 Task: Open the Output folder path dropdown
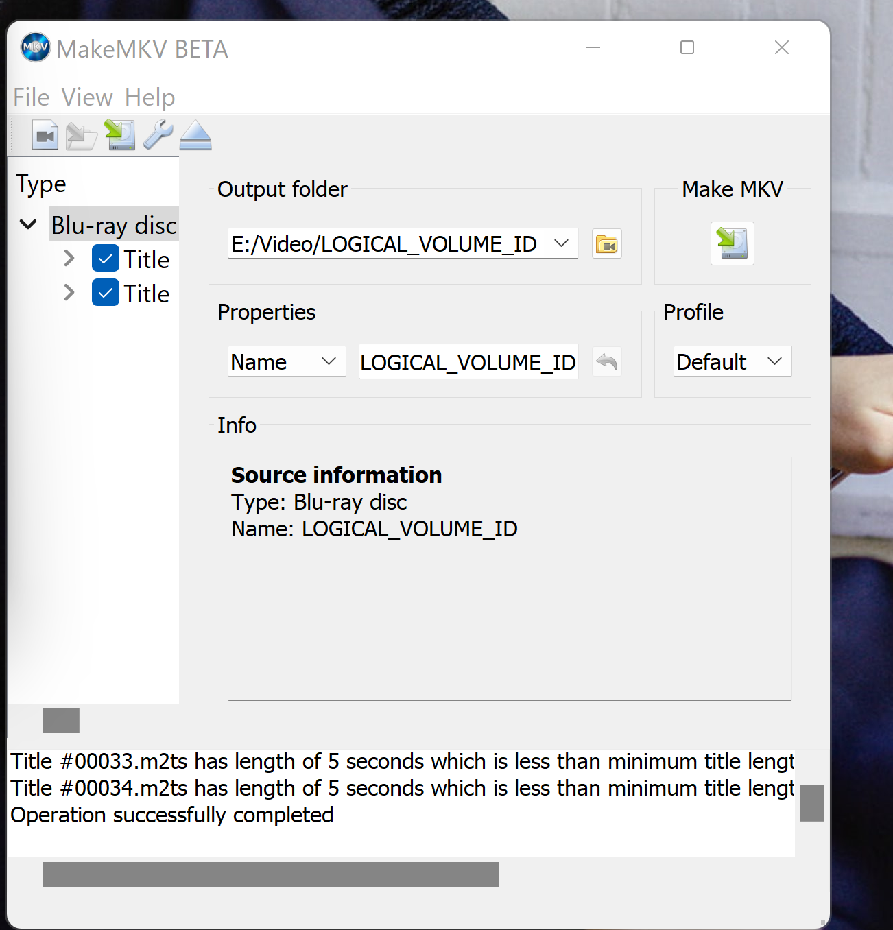561,243
